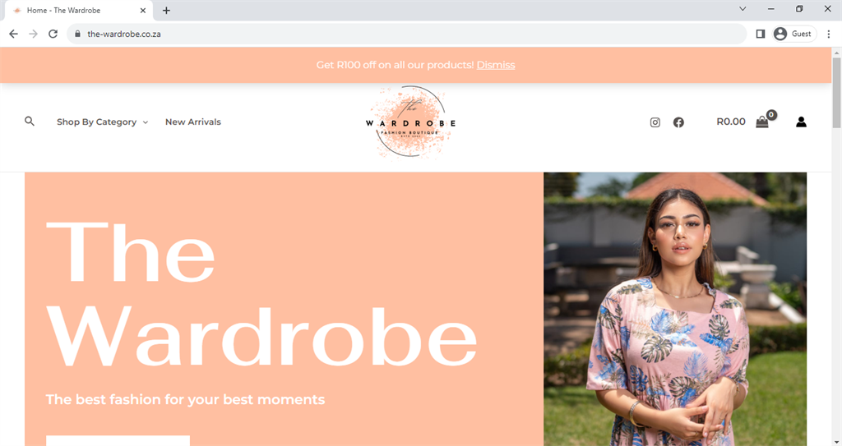Expand Shop By Category dropdown

102,122
